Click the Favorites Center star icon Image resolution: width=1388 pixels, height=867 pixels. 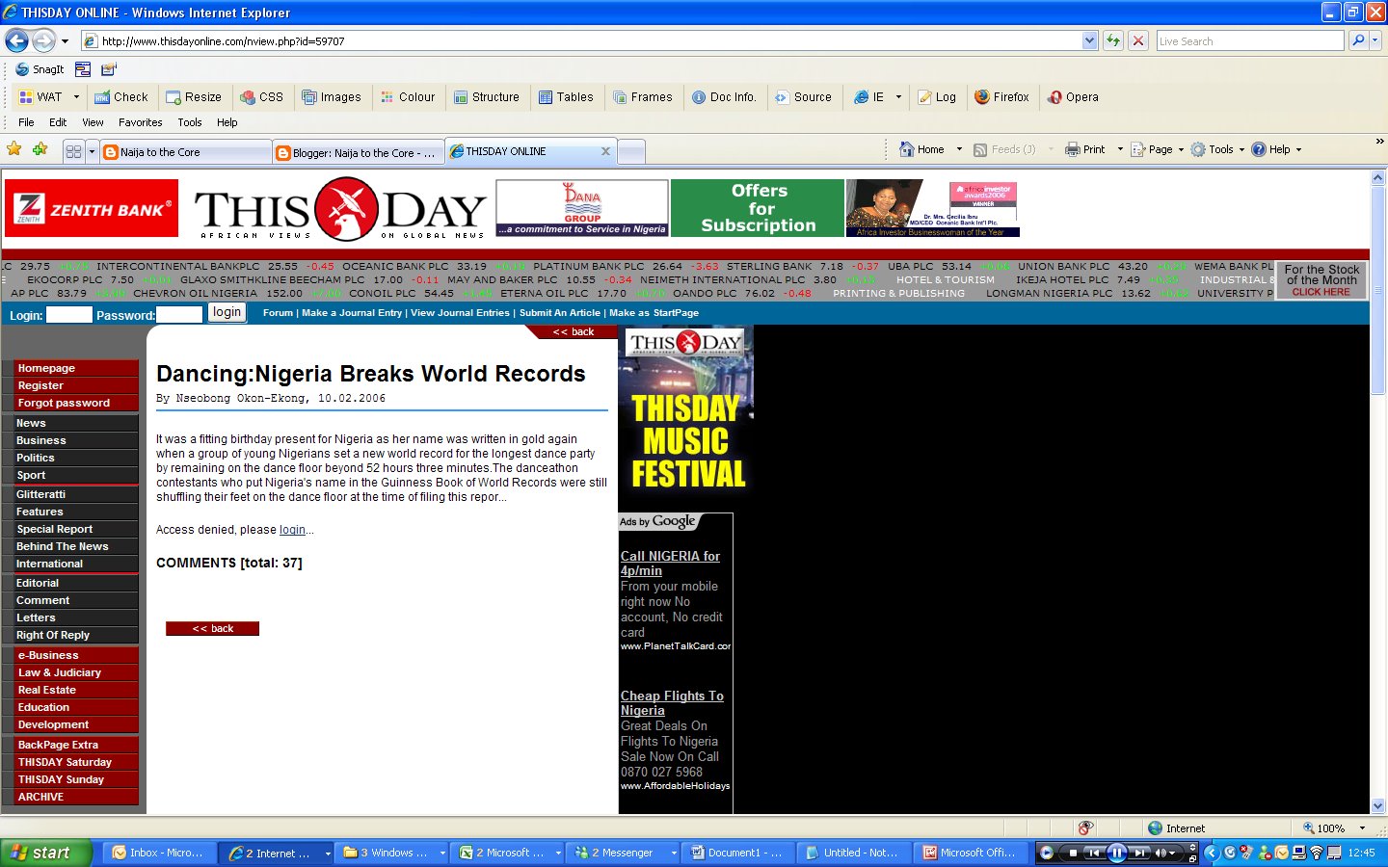click(x=13, y=149)
